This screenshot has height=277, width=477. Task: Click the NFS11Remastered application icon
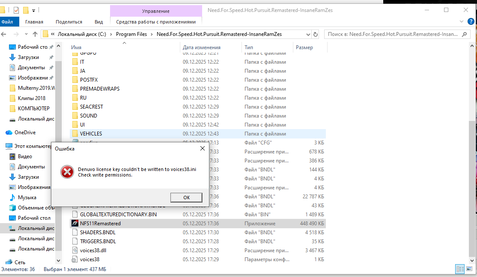(75, 224)
